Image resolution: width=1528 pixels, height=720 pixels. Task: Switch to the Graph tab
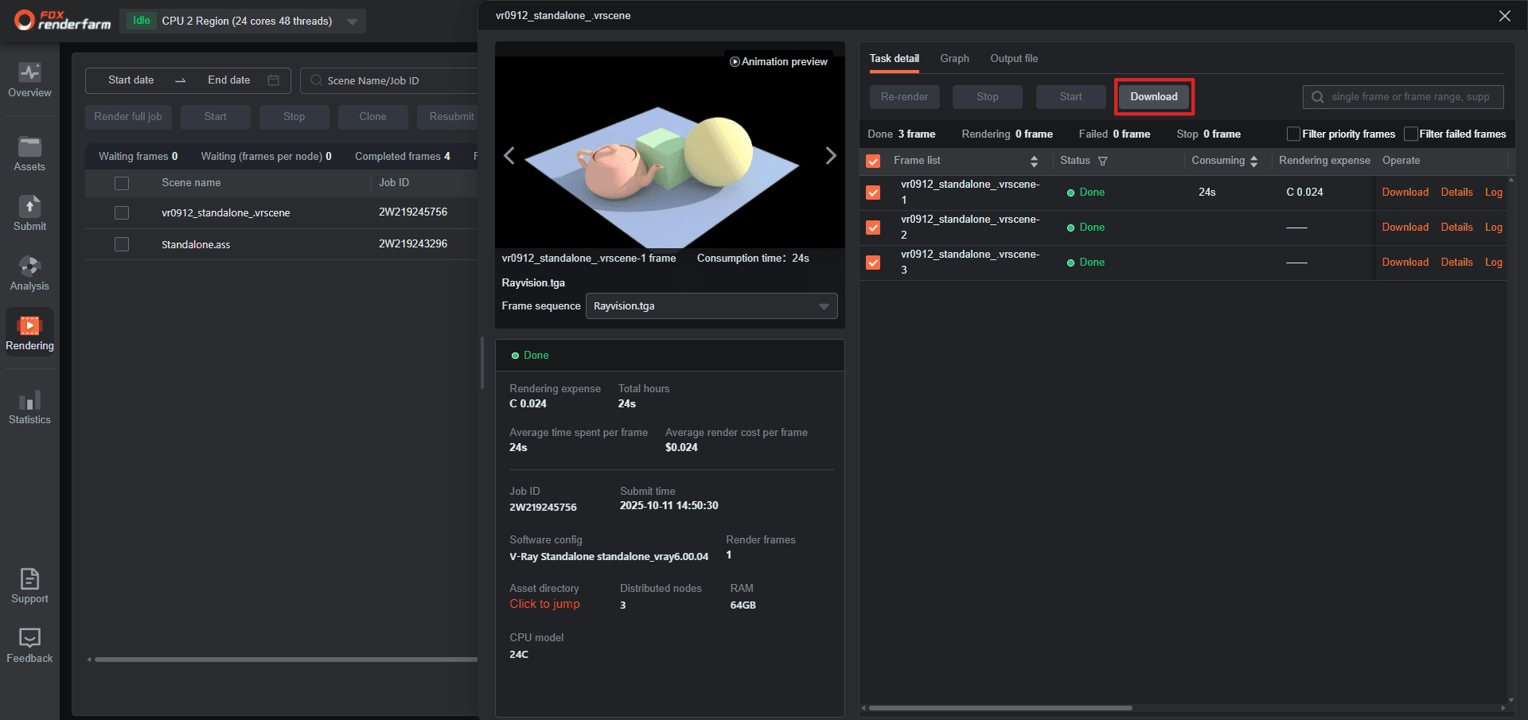954,59
